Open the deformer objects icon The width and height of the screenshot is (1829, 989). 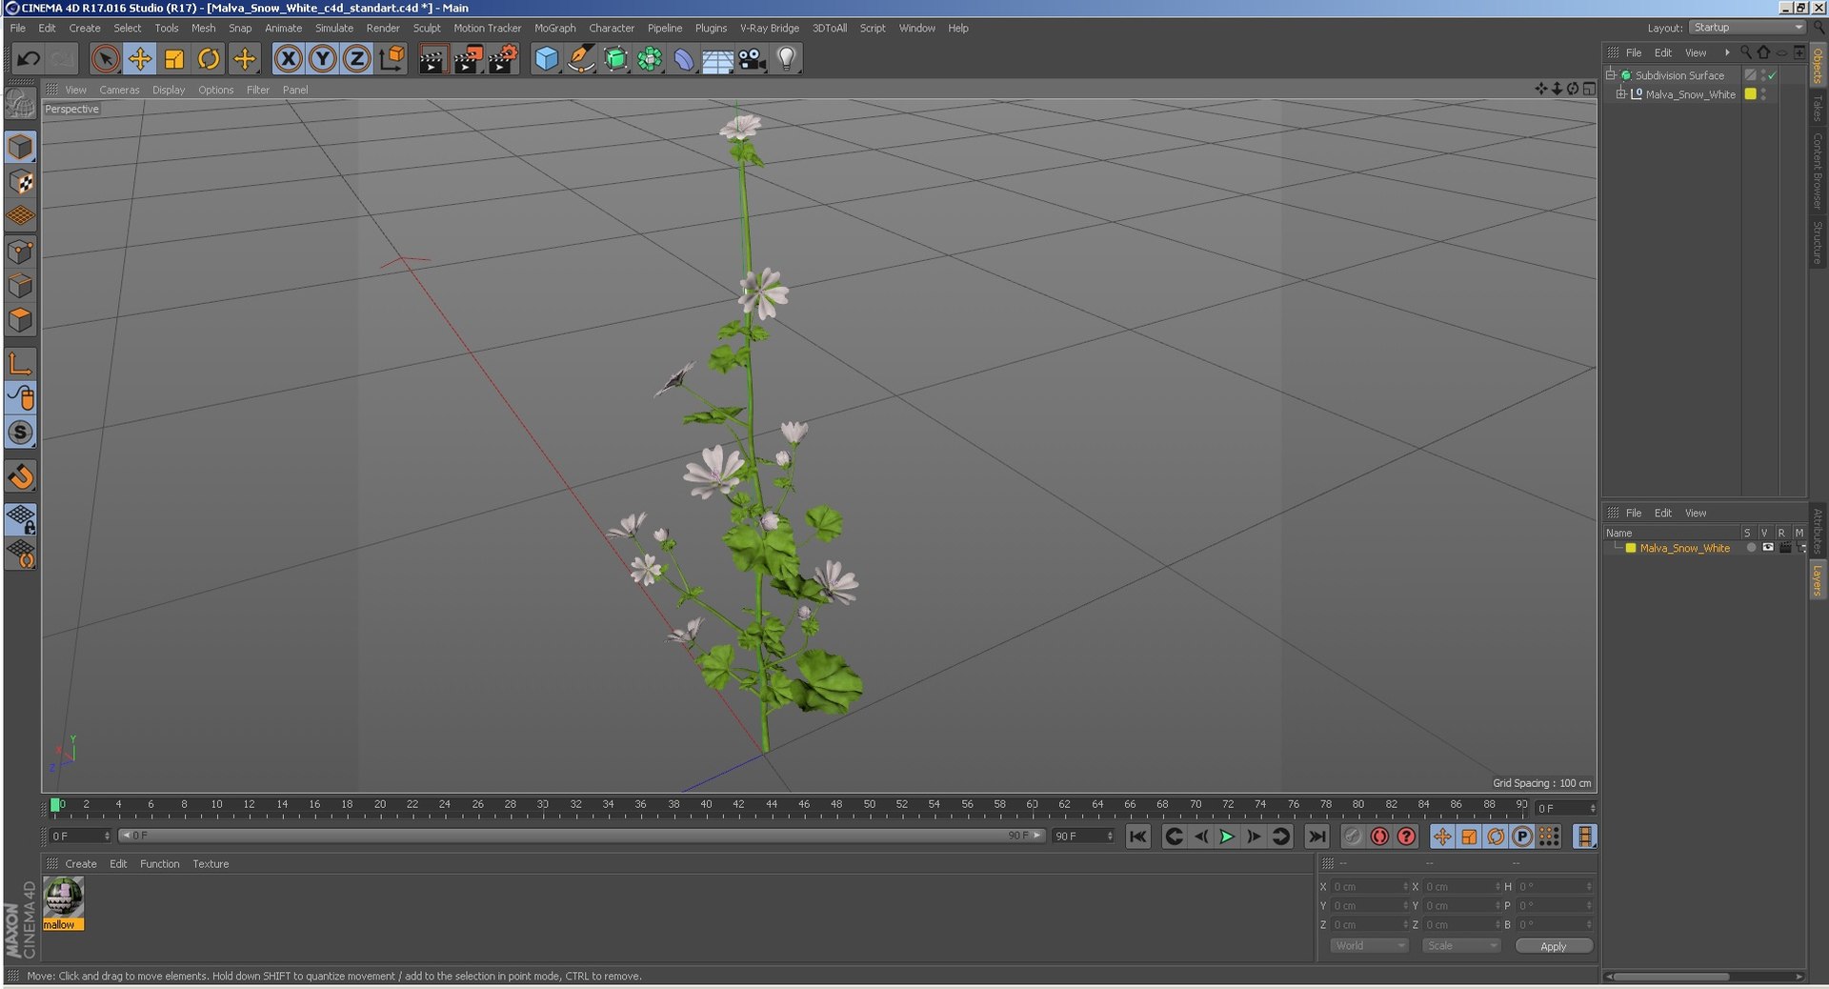point(684,59)
